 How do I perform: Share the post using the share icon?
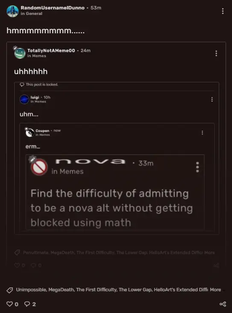coord(223,304)
